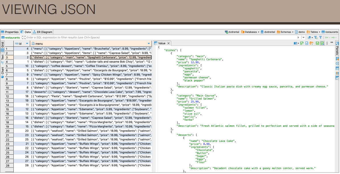
Task: Click the calendar-style panel icon on right sidebar
Action: (337, 68)
